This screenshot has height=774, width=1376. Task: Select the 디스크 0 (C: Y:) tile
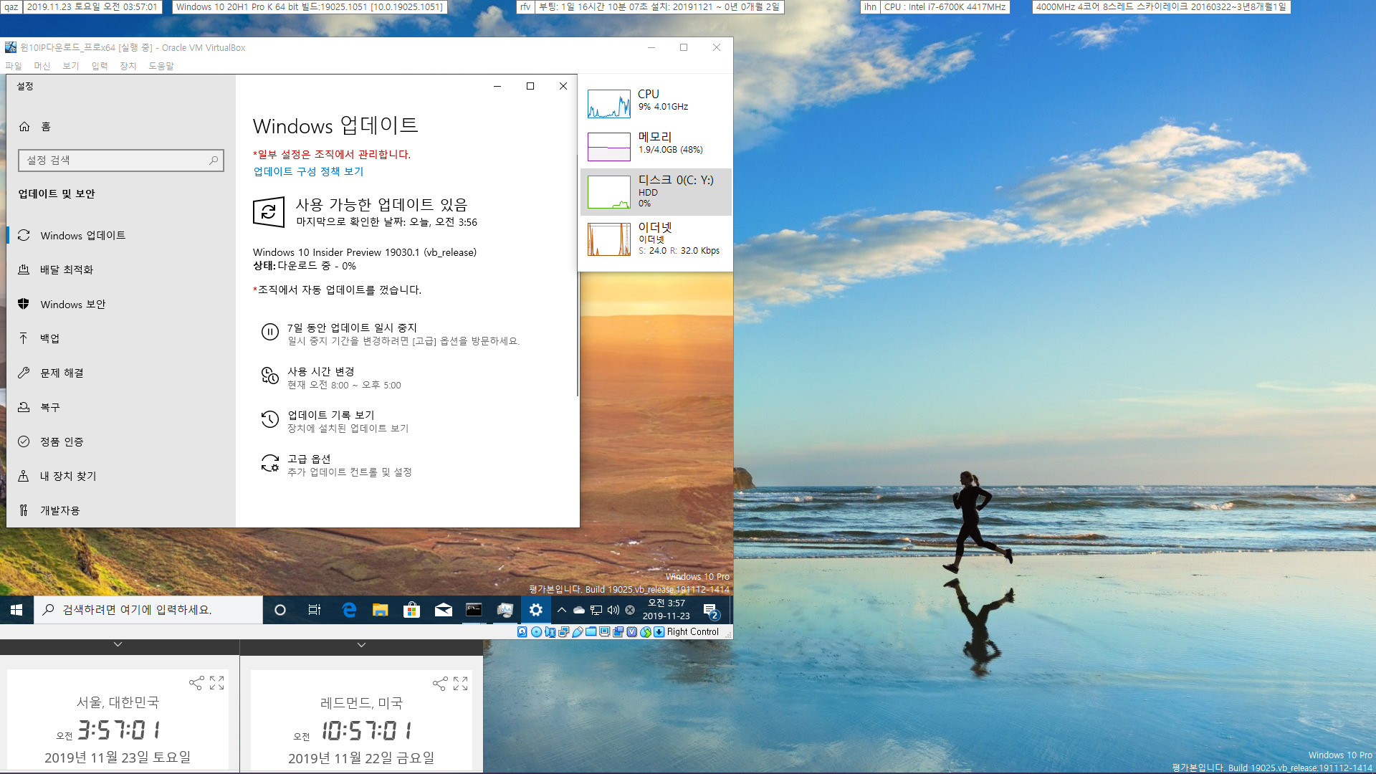click(656, 192)
